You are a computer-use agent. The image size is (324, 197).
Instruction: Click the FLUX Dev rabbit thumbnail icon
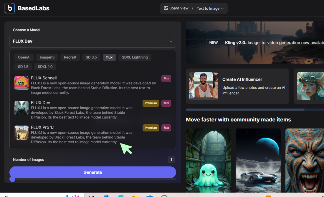[x=22, y=108]
